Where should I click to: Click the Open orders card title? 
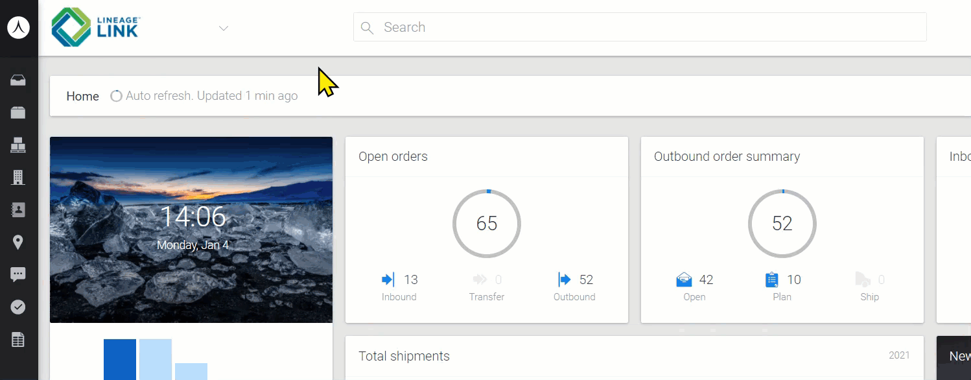pyautogui.click(x=393, y=156)
